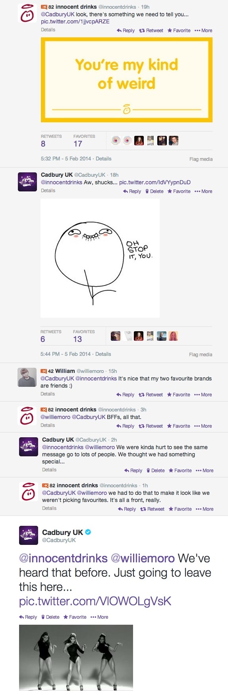Favorite the 'BFFs, all that.' tweet
228x695 pixels.
[x=178, y=426]
